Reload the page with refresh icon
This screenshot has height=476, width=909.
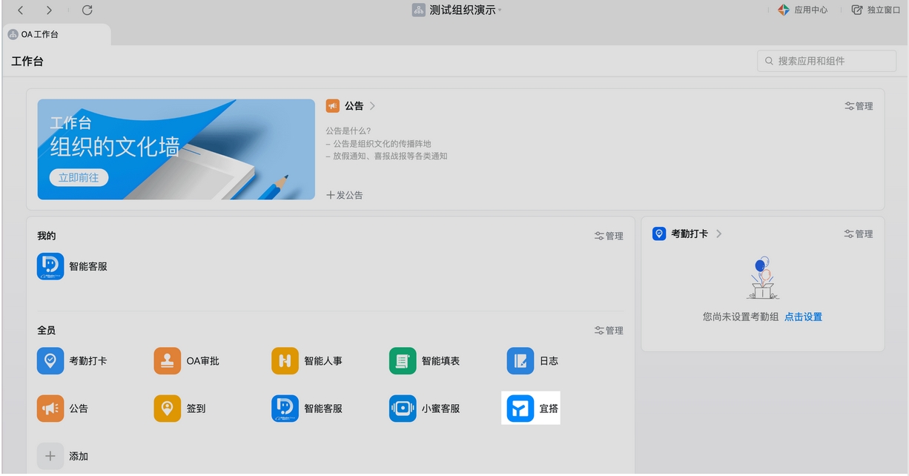pos(87,10)
